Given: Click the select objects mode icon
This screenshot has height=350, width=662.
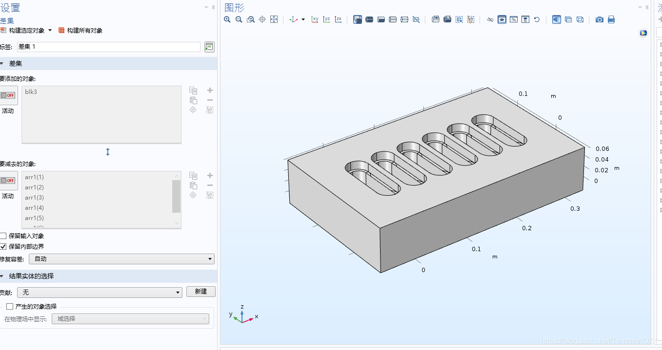Looking at the screenshot, I should tap(358, 19).
